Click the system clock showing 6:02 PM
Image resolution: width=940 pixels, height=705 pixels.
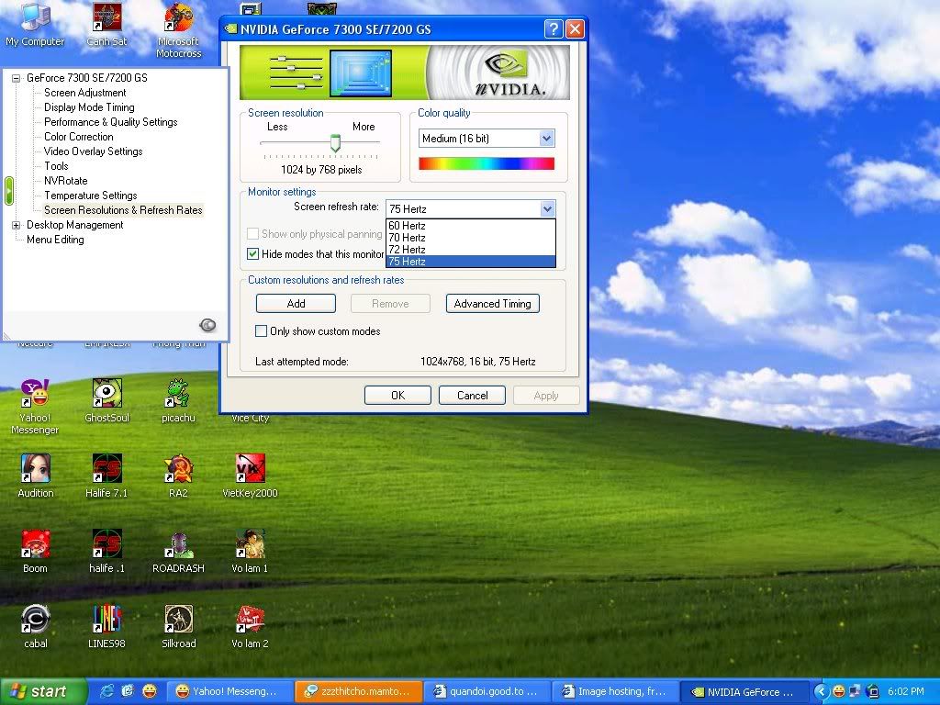click(905, 691)
